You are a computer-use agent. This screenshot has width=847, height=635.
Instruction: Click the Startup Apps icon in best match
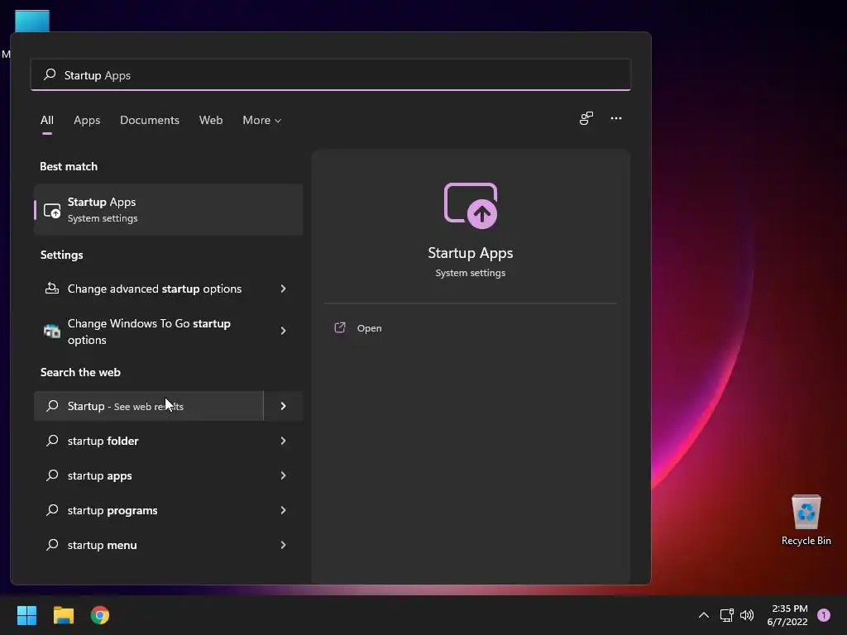[x=52, y=210]
